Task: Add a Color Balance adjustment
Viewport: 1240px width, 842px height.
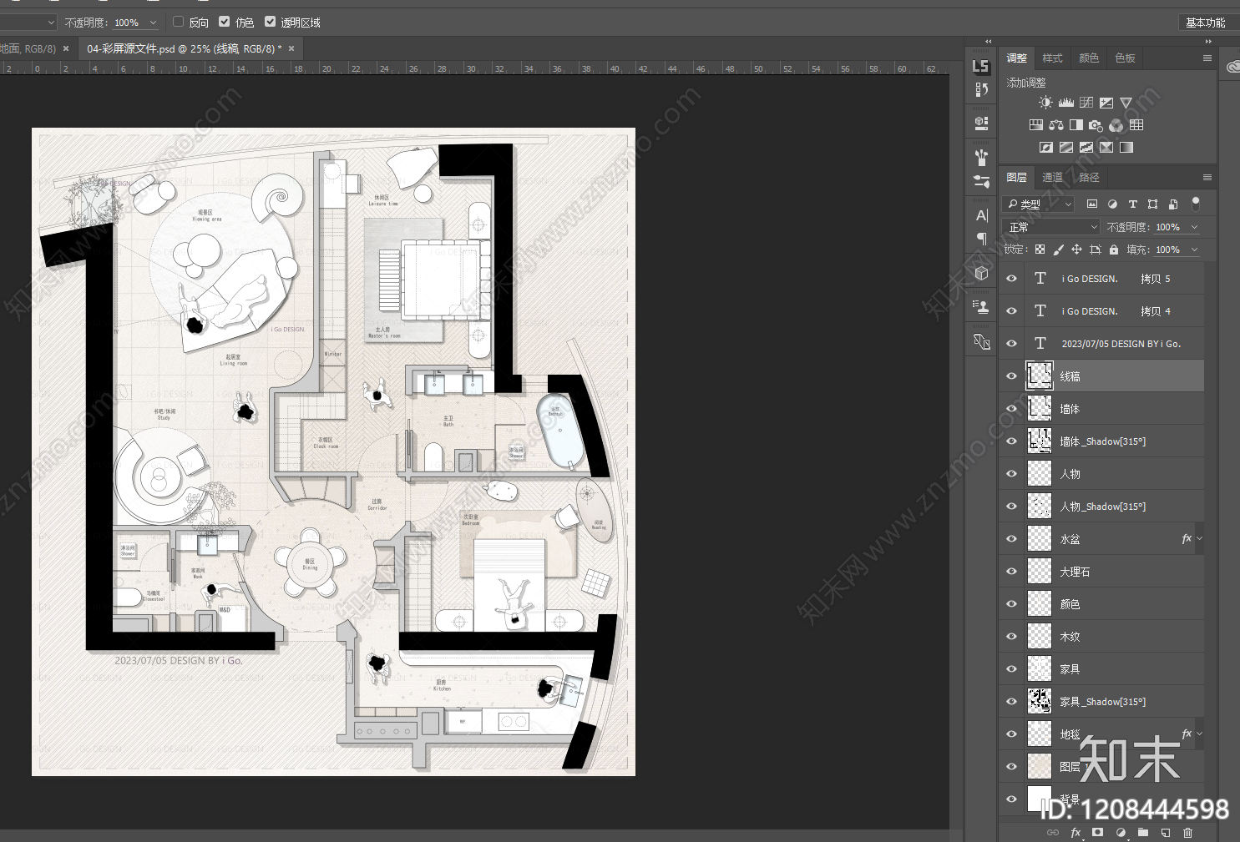Action: [1056, 125]
